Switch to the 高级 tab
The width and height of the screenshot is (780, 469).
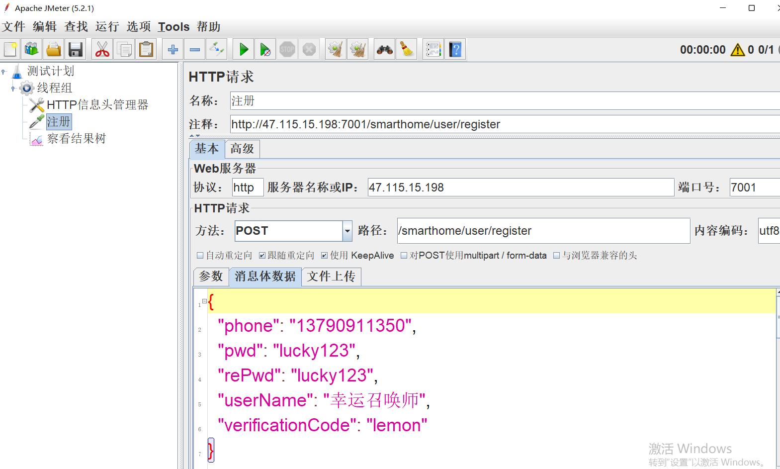242,149
